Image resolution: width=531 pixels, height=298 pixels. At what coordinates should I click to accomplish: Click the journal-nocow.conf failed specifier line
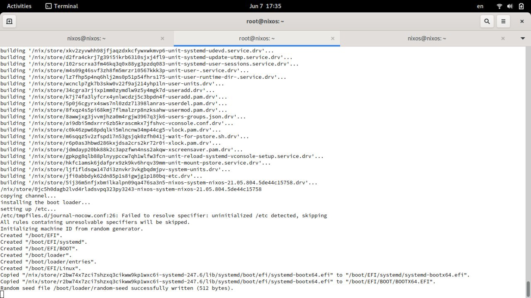(x=163, y=216)
